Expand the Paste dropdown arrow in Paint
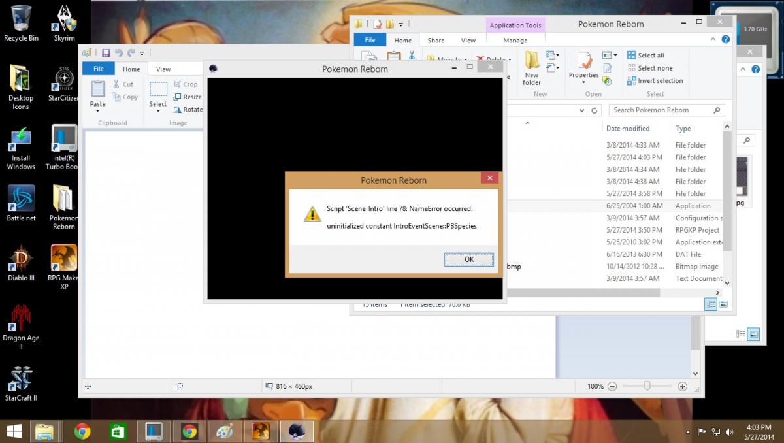784x443 pixels. click(97, 110)
